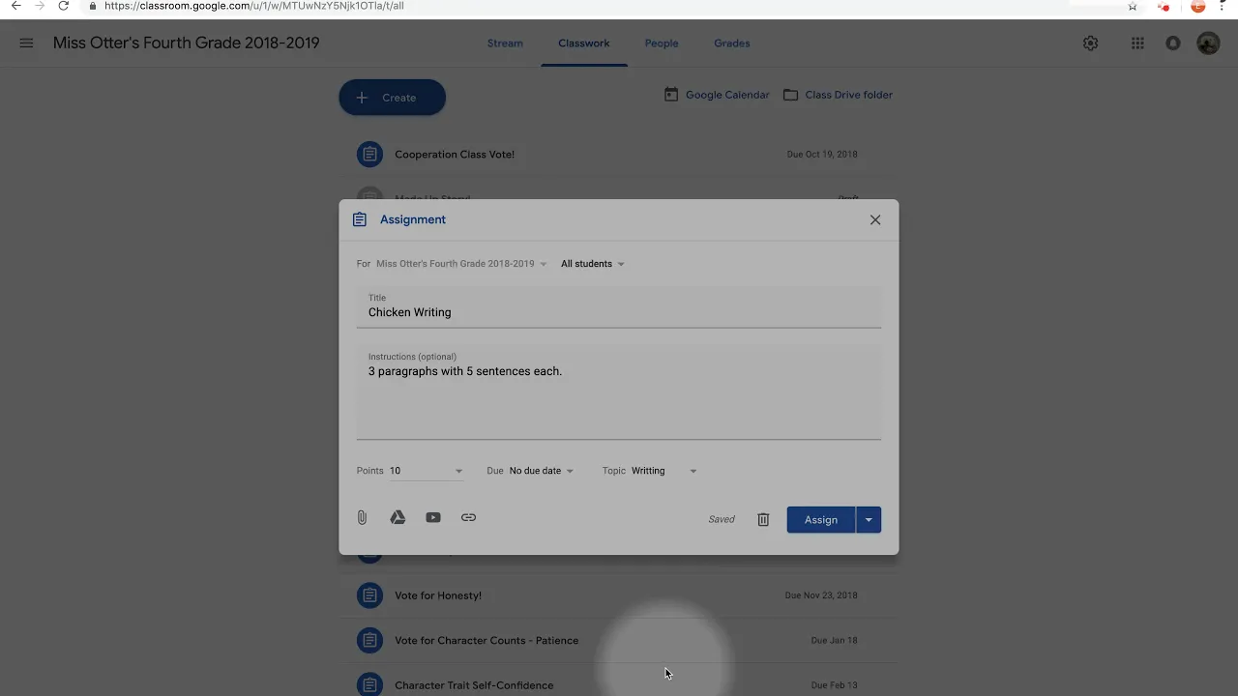
Task: Switch to the Stream tab
Action: pos(505,43)
